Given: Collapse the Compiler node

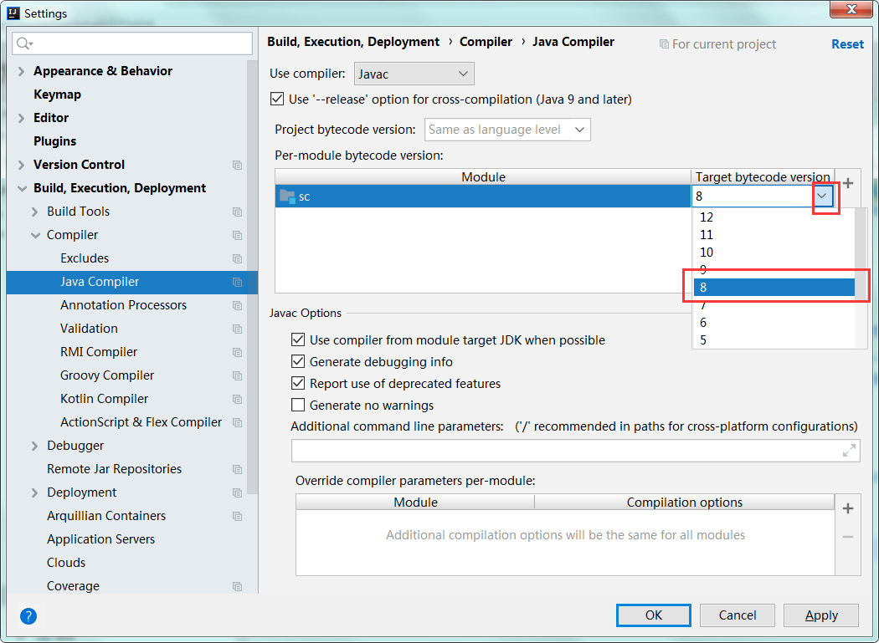Looking at the screenshot, I should click(35, 235).
